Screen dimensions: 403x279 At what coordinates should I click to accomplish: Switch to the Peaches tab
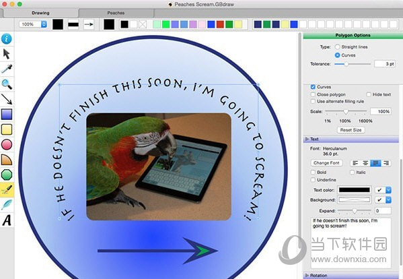click(x=116, y=13)
